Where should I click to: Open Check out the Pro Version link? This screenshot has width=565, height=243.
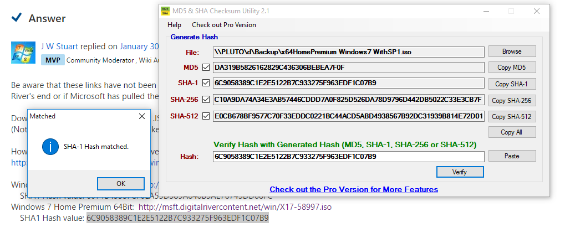point(354,189)
